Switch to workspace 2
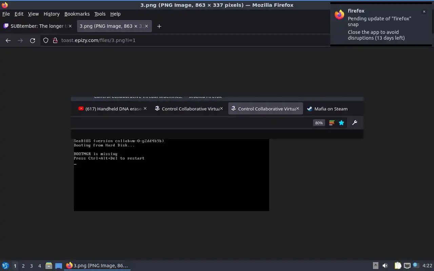Viewport: 434px width, 271px height. click(23, 266)
